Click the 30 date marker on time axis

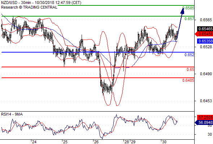164,142
